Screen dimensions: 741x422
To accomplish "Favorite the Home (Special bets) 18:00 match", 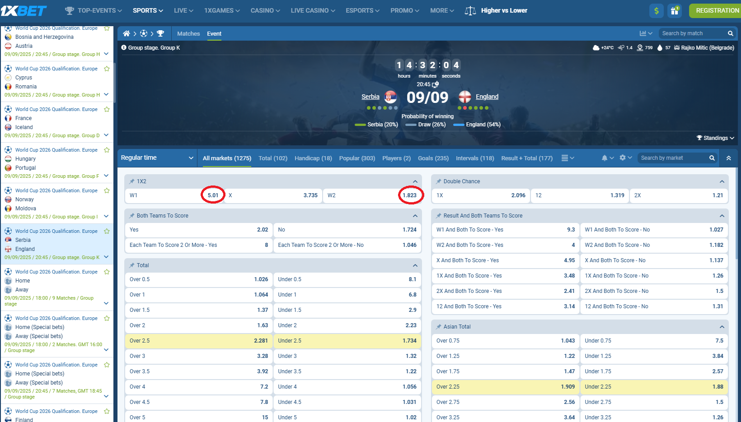I will (107, 318).
